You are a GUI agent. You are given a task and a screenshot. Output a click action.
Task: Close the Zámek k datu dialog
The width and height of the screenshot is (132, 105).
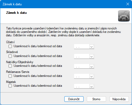point(128,4)
